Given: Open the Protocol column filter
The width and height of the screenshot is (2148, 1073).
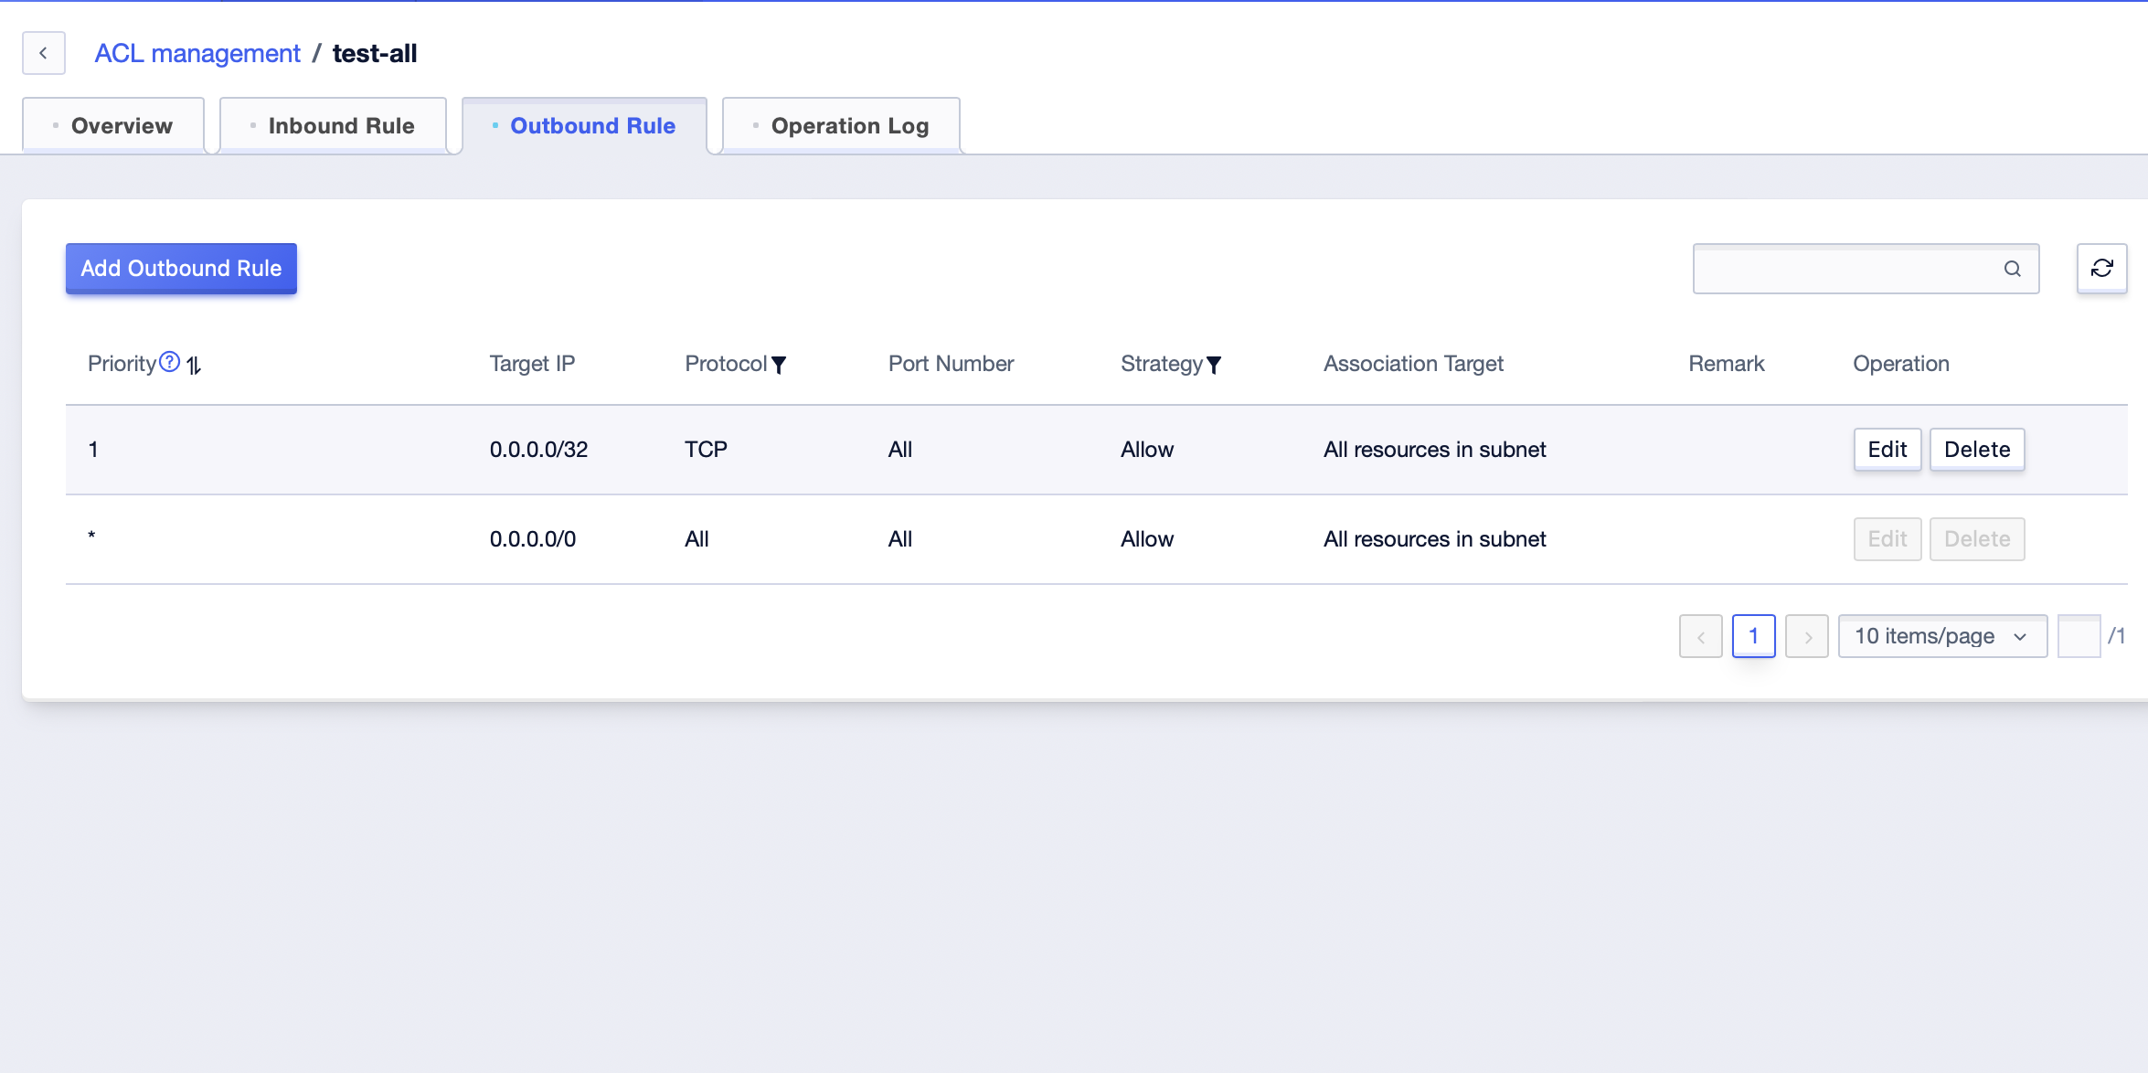Looking at the screenshot, I should [779, 365].
